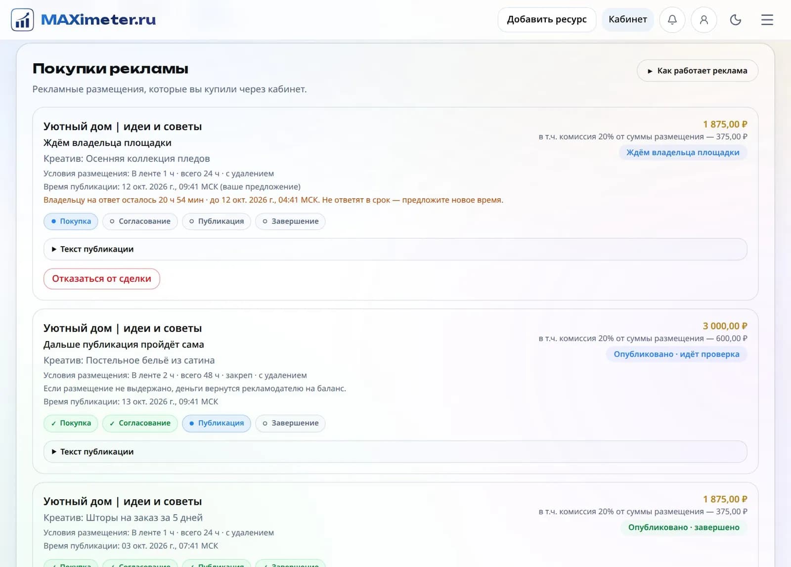Click Отказаться от сделки button
Image resolution: width=791 pixels, height=567 pixels.
[x=102, y=279]
